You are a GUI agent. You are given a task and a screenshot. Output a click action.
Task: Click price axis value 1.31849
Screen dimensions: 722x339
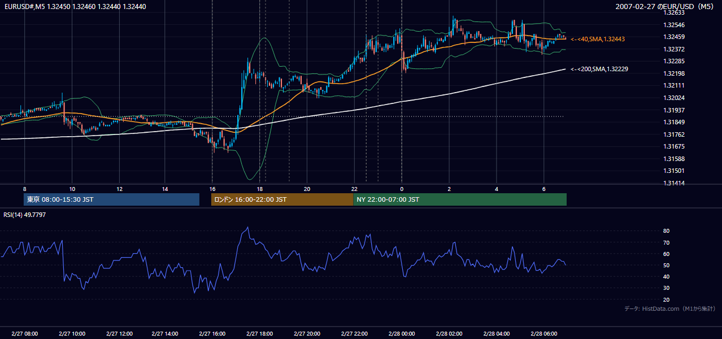point(674,122)
